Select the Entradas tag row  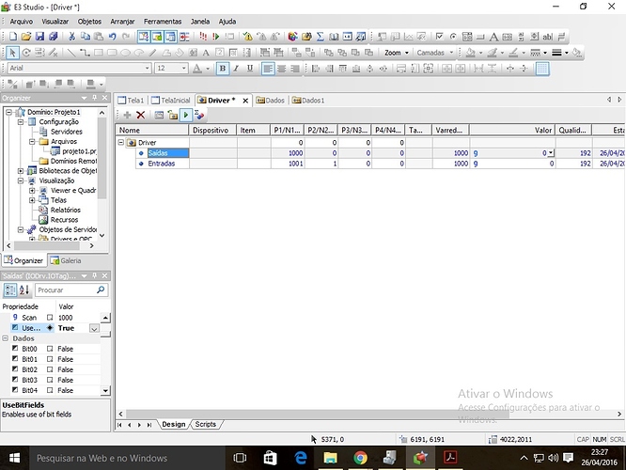tap(162, 164)
